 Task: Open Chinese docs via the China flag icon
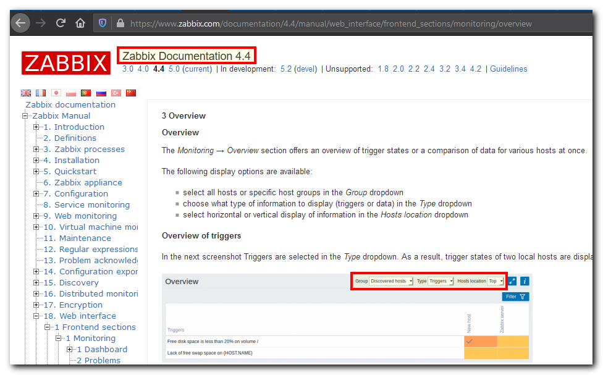[131, 93]
